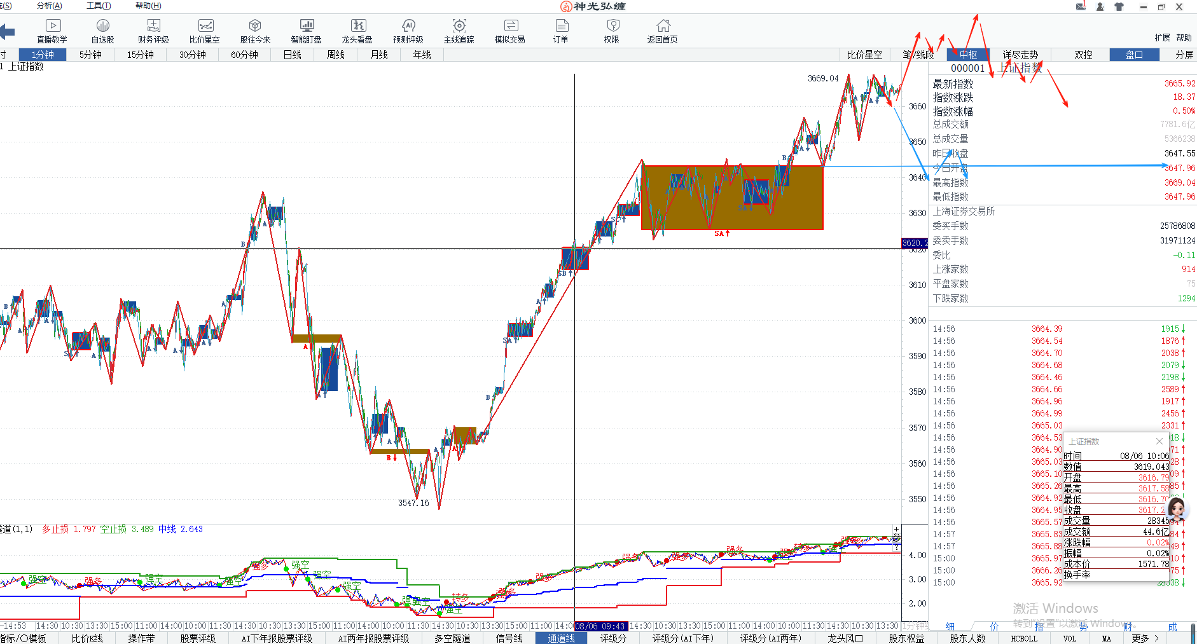Open the mail message icon in title bar
Screen dimensions: 1197x644
[x=1081, y=6]
